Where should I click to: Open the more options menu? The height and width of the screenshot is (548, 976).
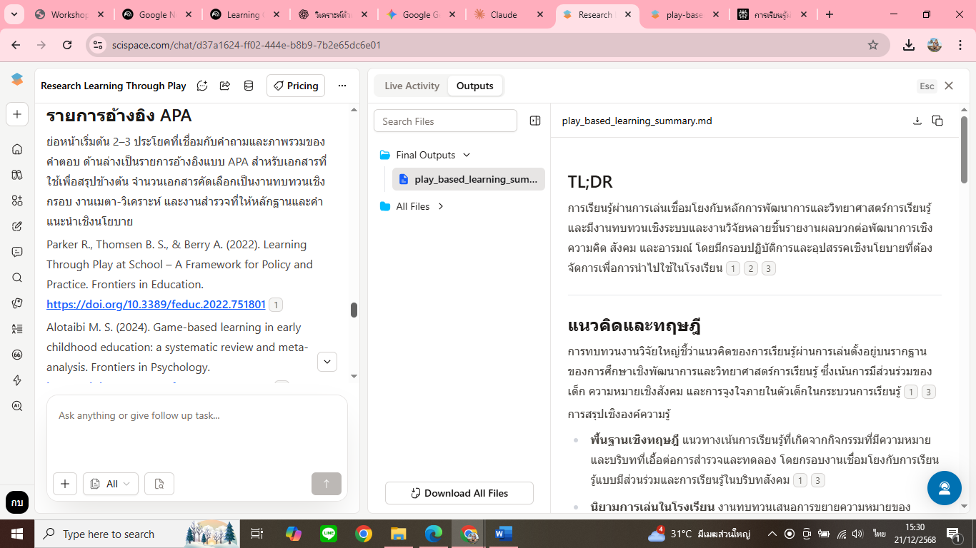tap(342, 86)
